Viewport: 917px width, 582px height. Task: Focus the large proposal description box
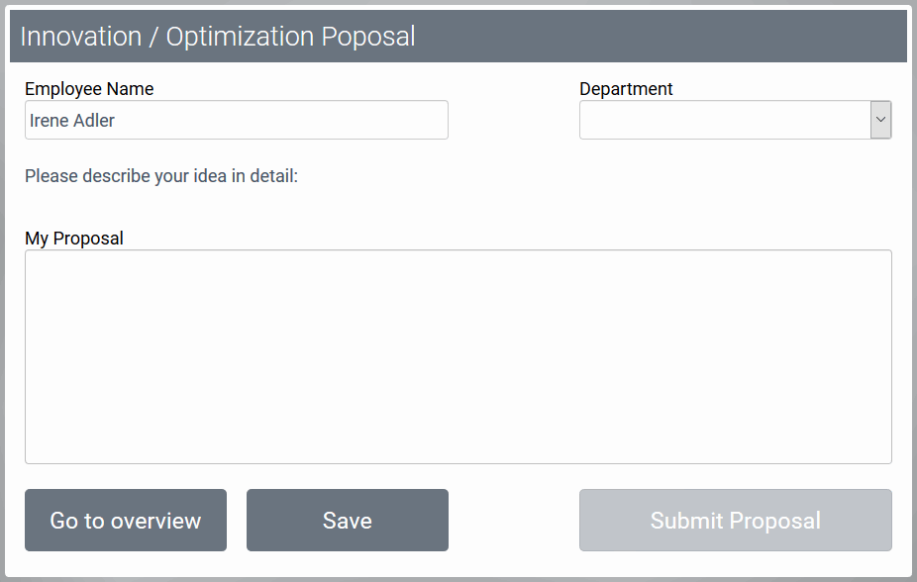(458, 356)
